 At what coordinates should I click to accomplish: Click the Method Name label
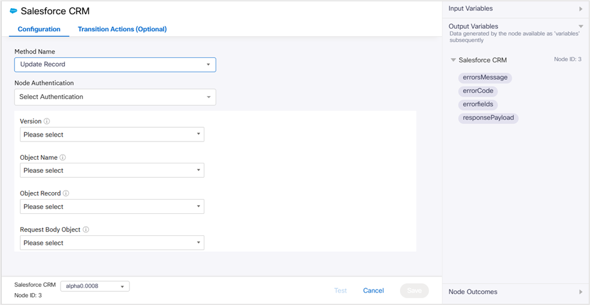pyautogui.click(x=34, y=52)
